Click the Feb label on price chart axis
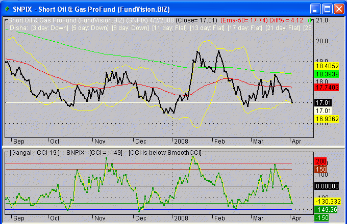Image resolution: width=347 pixels, height=224 pixels. pyautogui.click(x=219, y=142)
